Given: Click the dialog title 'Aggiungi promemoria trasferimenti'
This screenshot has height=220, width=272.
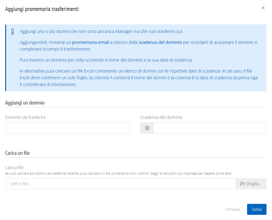Looking at the screenshot, I should point(42,9).
